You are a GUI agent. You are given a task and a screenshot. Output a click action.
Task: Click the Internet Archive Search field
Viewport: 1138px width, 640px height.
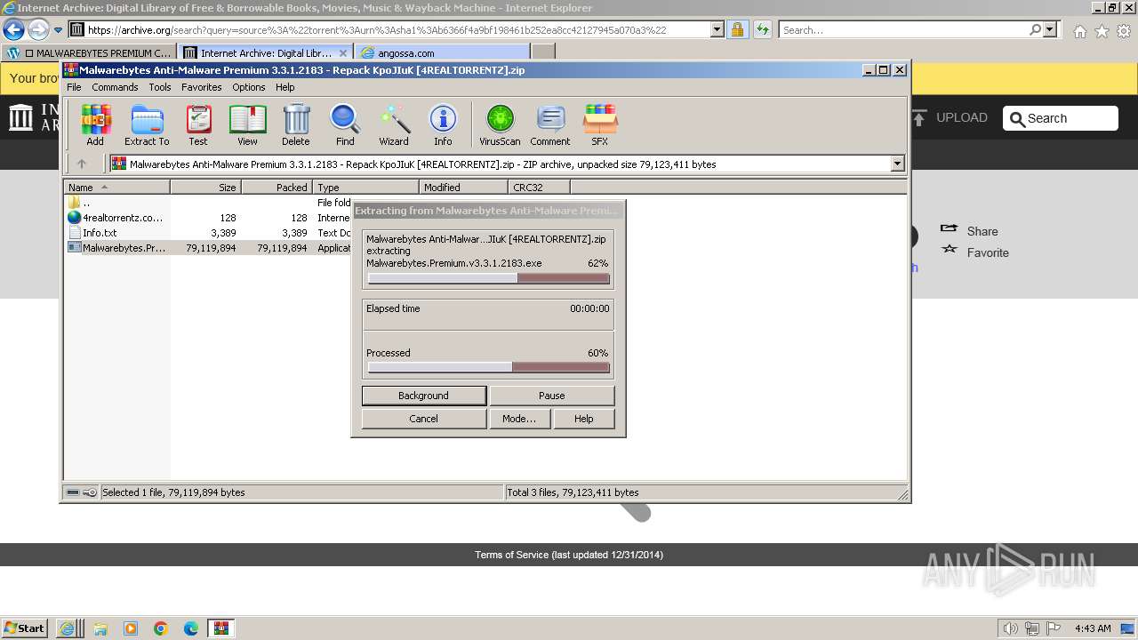click(x=1061, y=118)
